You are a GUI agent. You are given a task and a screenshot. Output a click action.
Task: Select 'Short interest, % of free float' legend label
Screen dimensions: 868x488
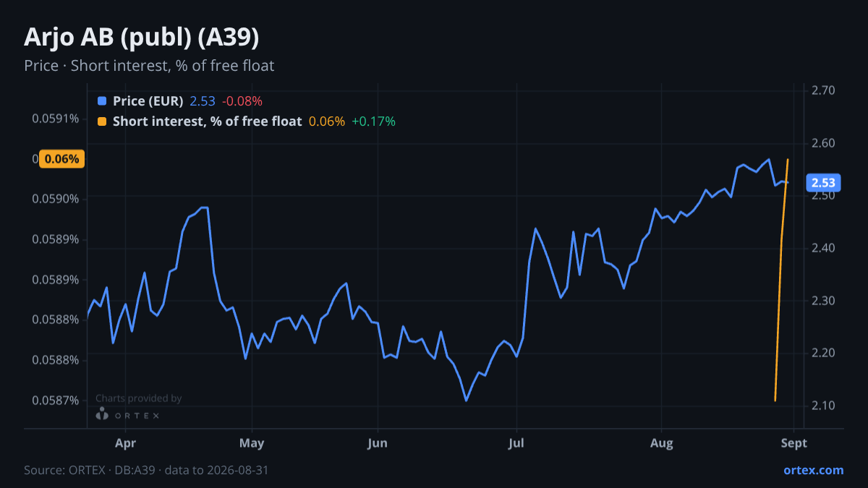pyautogui.click(x=207, y=121)
